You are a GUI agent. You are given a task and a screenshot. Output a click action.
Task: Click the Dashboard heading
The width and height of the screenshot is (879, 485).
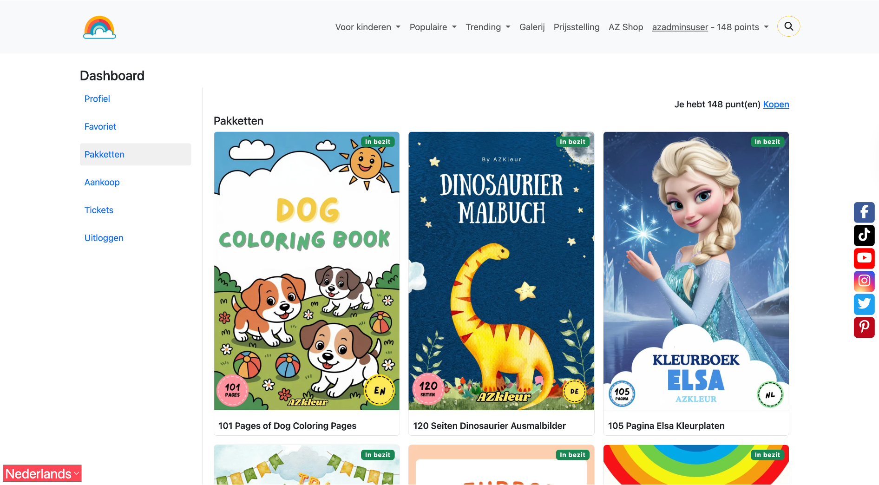(x=112, y=76)
